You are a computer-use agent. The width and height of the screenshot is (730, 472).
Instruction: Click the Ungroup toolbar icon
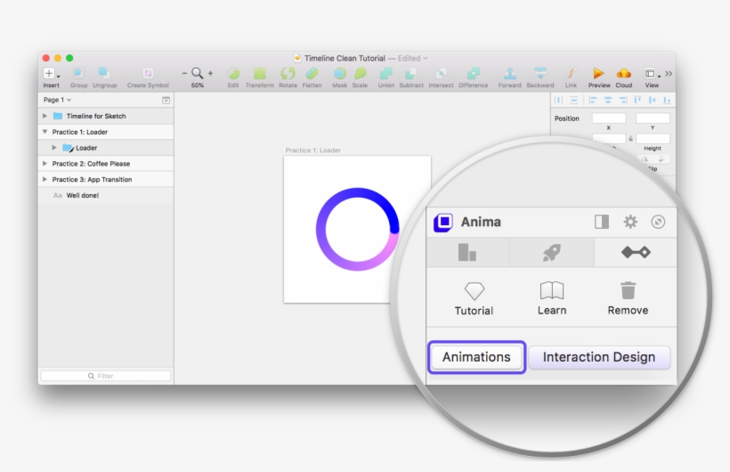pyautogui.click(x=104, y=73)
